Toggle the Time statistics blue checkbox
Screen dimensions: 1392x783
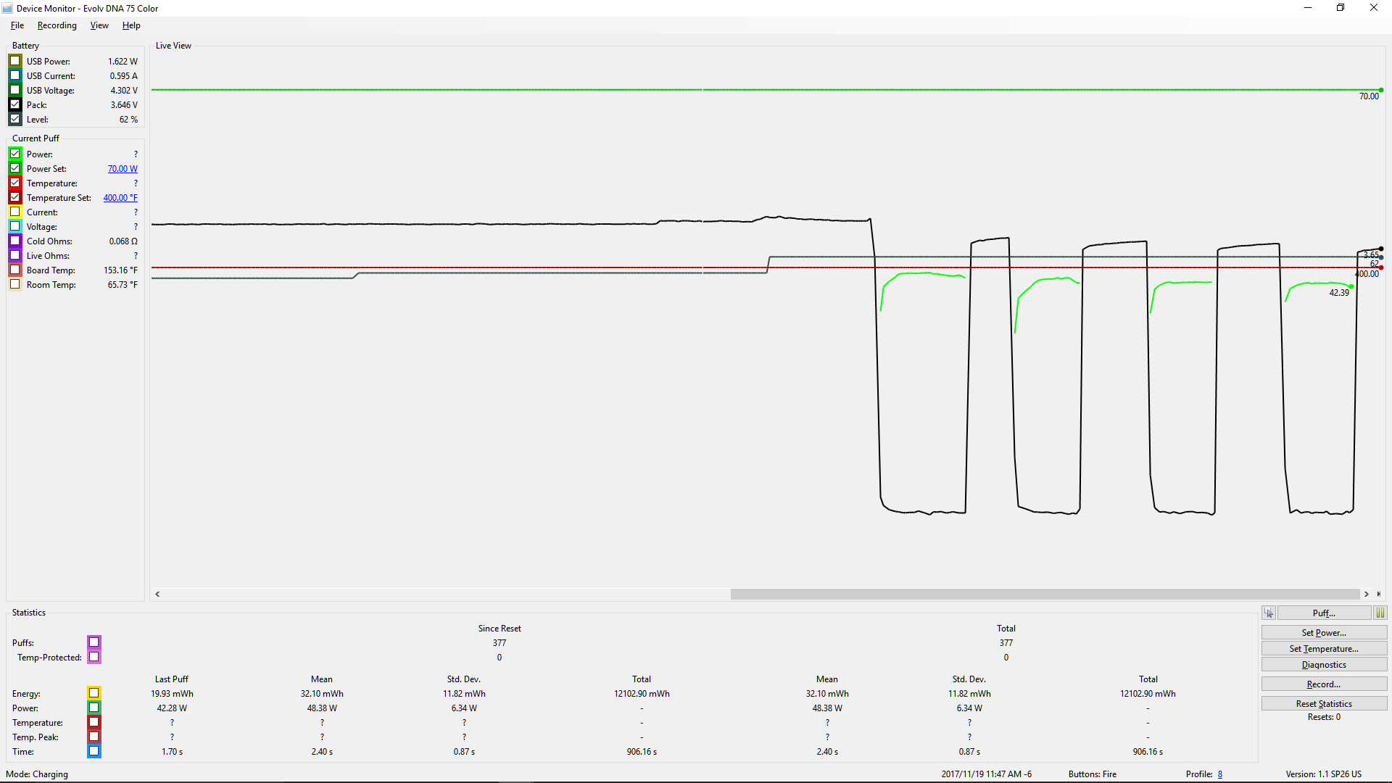point(94,751)
